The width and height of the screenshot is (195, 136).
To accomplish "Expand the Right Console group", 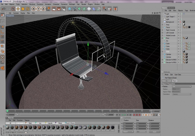I will [162, 30].
